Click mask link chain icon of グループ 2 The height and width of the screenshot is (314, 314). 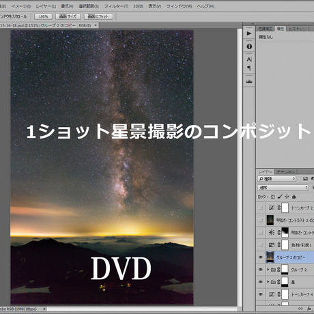coord(279,270)
